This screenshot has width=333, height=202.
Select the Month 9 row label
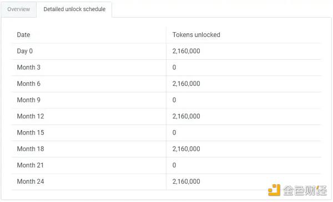point(28,100)
